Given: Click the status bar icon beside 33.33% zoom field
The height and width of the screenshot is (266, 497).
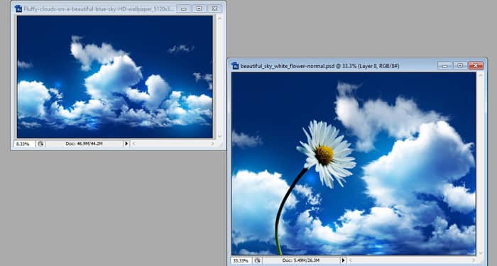Looking at the screenshot, I should [257, 260].
